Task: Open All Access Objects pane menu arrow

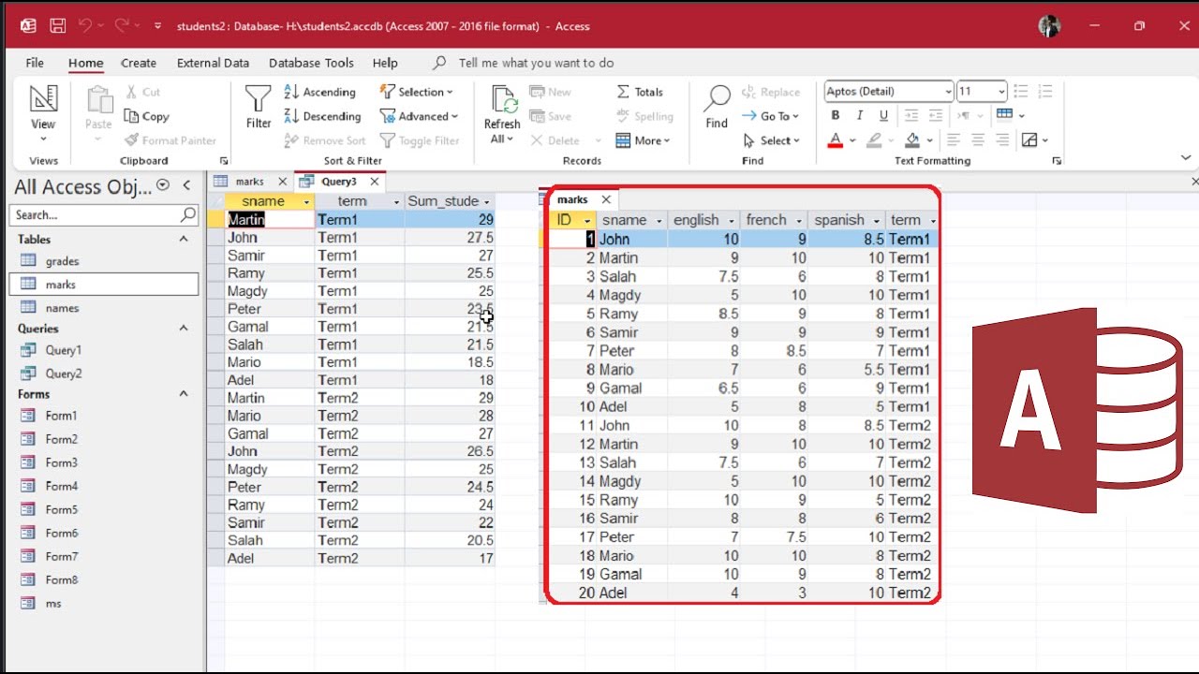Action: (163, 185)
